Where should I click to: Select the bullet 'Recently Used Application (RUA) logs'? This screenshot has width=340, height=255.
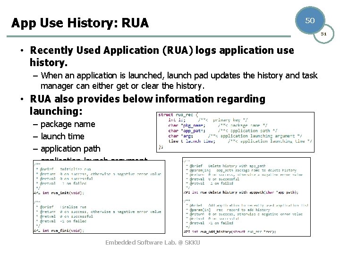[x=162, y=56]
